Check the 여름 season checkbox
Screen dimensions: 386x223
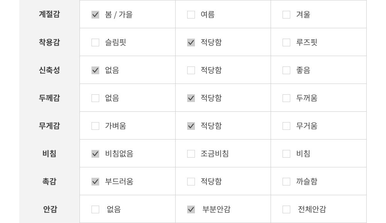click(191, 15)
